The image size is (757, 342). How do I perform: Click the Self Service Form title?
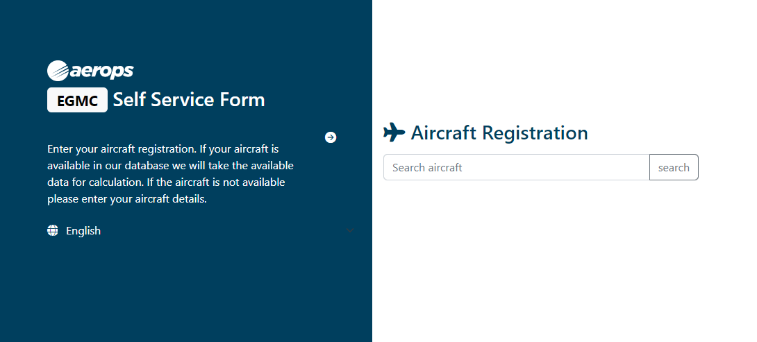tap(189, 100)
